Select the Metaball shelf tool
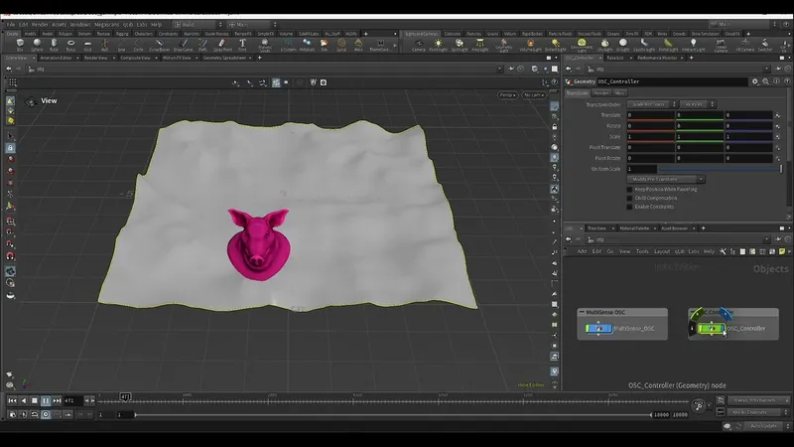794x447 pixels. [307, 45]
